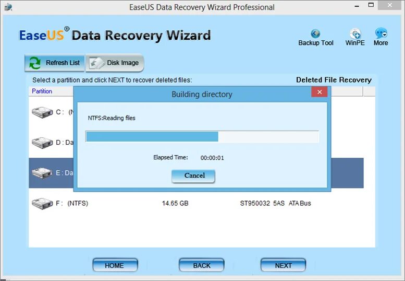
Task: Close the Building directory dialog
Action: pos(320,92)
